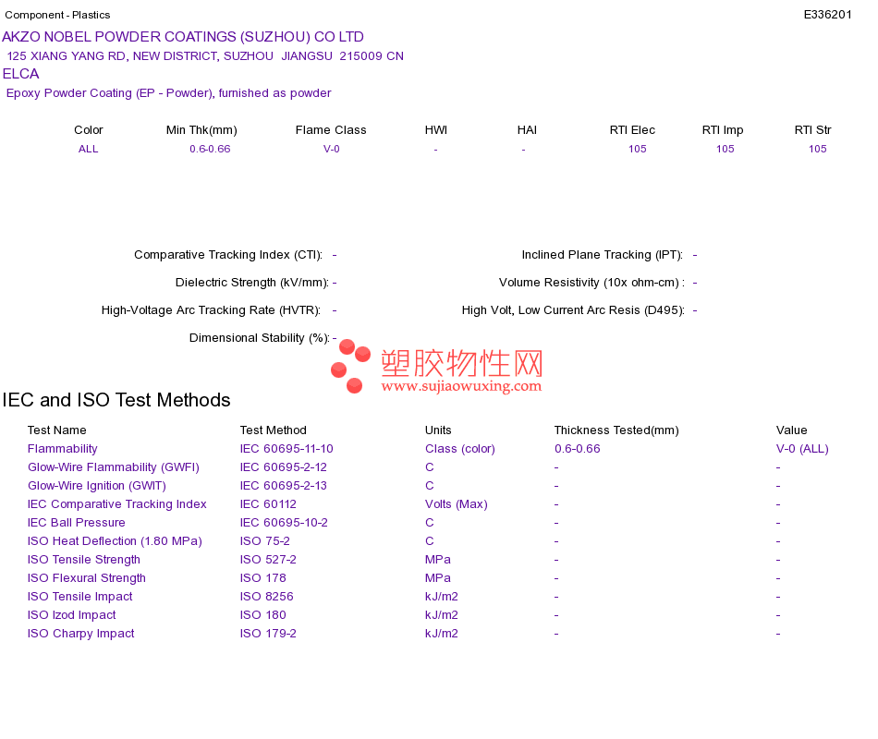Click the High-Voltage Arc Tracking Rate (HVTR) label
Image resolution: width=878 pixels, height=739 pixels.
[x=211, y=310]
